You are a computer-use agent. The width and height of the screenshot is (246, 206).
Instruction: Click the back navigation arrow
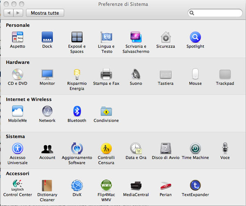(9, 13)
